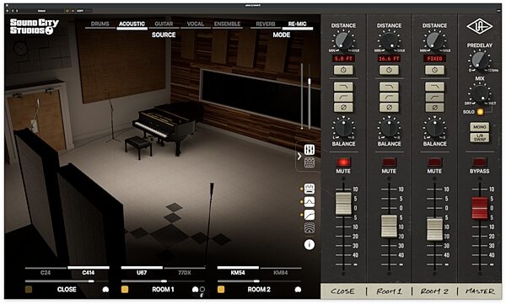Toggle ROOM 2 channel low-cut filter button
This screenshot has height=304, width=506.
[x=434, y=97]
